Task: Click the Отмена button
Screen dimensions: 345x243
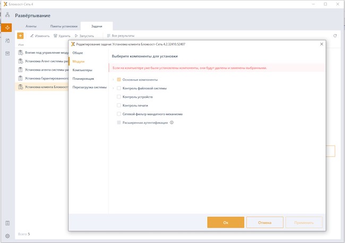Action: click(265, 222)
